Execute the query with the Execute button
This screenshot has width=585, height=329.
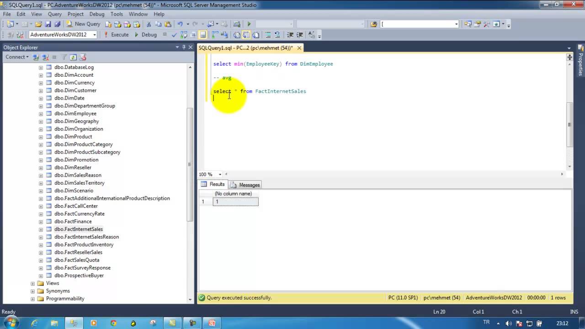pyautogui.click(x=117, y=35)
